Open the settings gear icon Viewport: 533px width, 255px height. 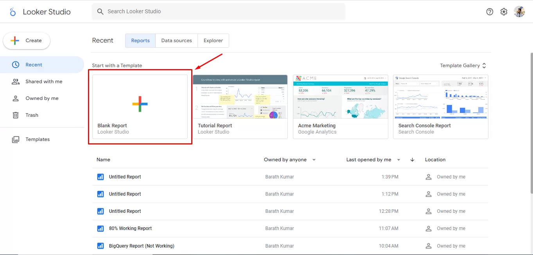(x=504, y=12)
